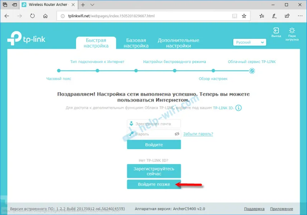
Task: Click Аппаратная версия: ArcherC5400 v2.0 text
Action: (170, 209)
